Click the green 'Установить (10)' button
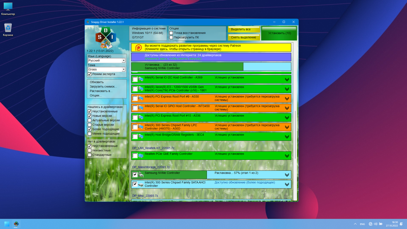The height and width of the screenshot is (229, 407). click(x=279, y=33)
